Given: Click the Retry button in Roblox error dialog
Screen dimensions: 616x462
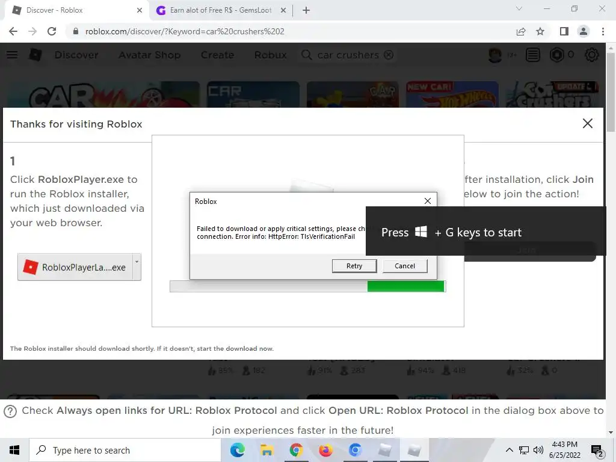Looking at the screenshot, I should pos(354,266).
